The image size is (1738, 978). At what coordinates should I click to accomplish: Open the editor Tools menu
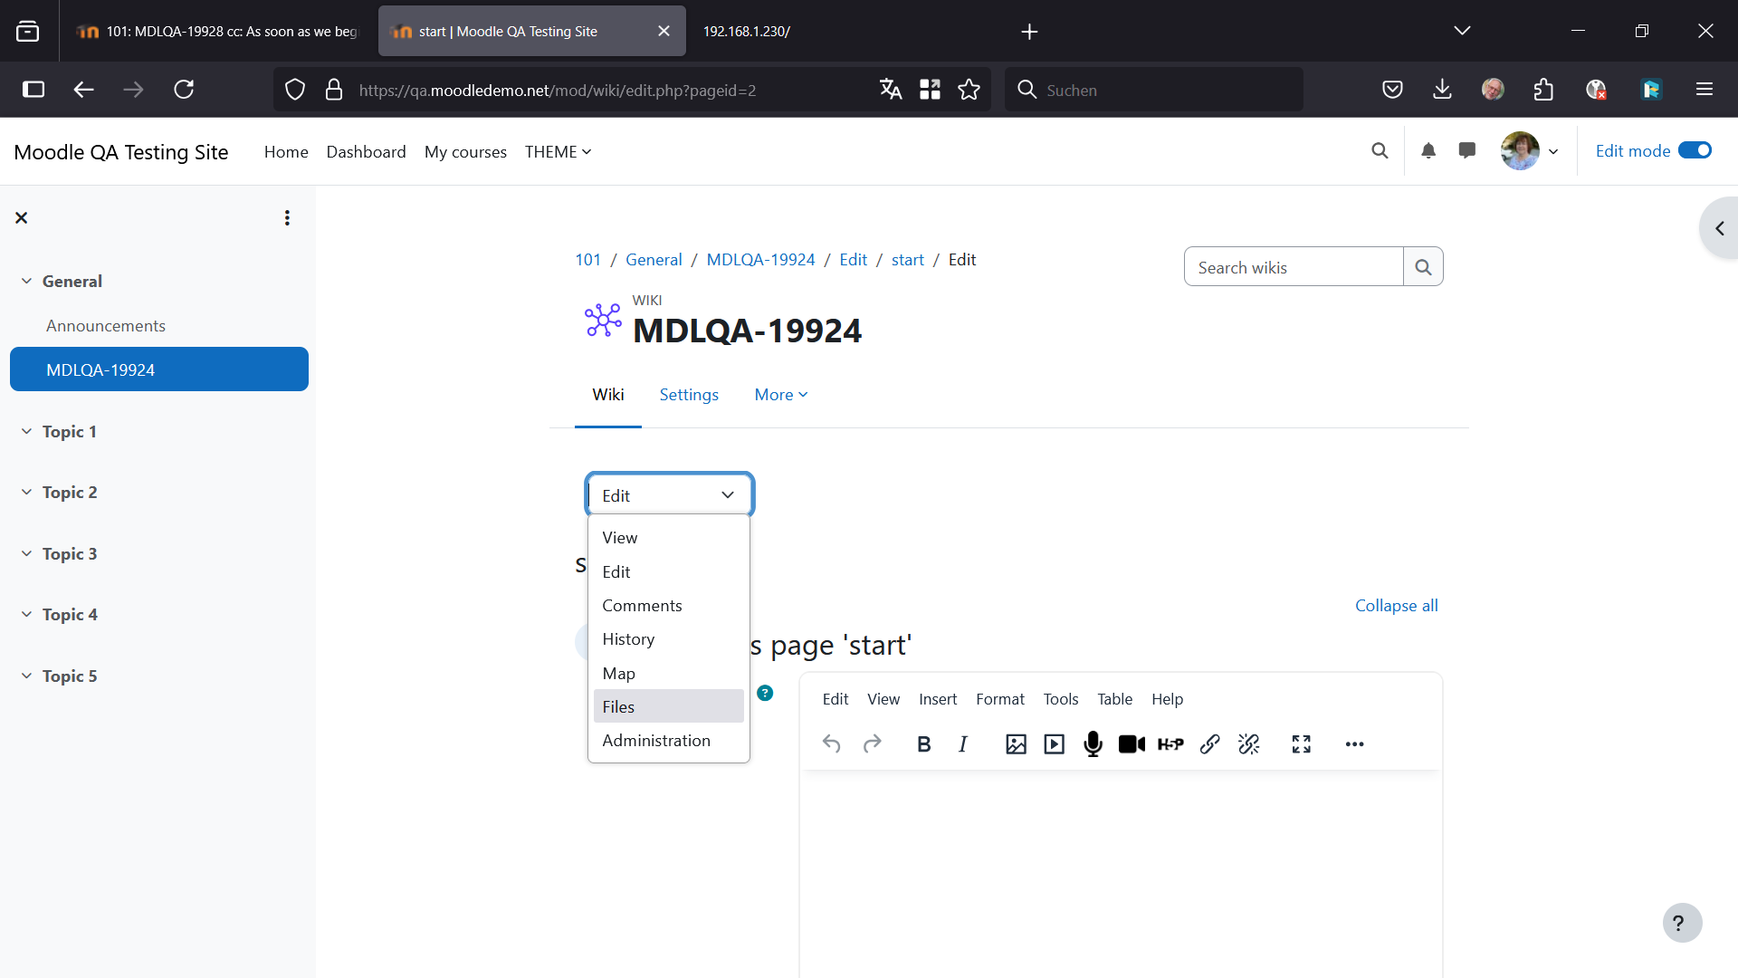[1061, 699]
